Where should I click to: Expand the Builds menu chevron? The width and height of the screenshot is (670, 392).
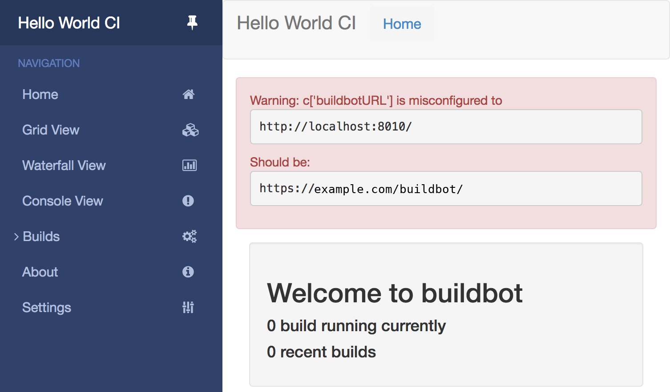tap(16, 237)
